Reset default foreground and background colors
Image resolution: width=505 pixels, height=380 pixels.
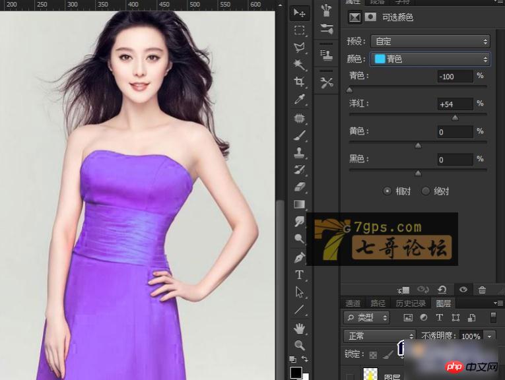292,359
